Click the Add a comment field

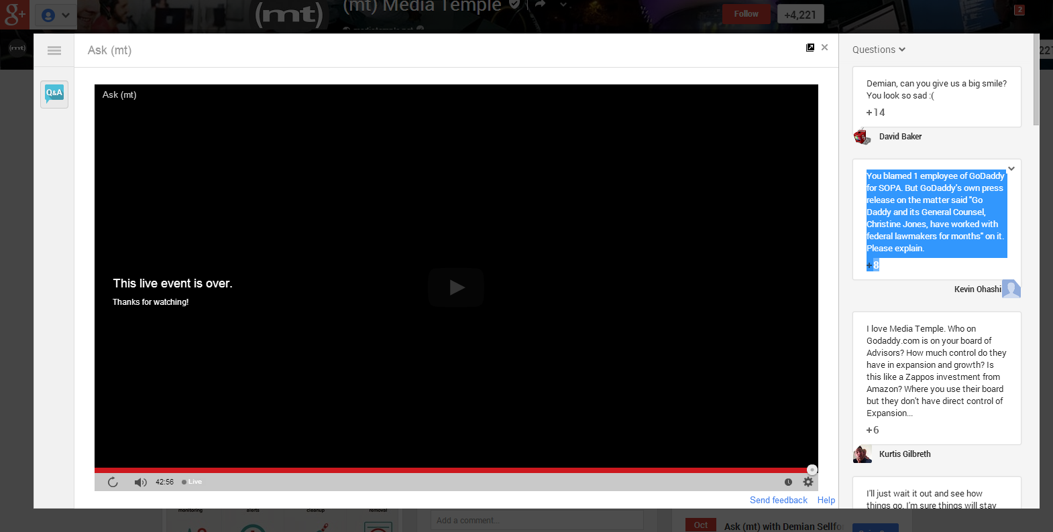coord(537,521)
